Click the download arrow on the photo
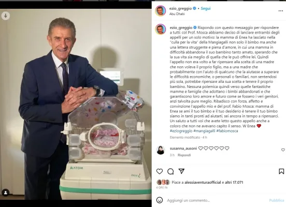Image resolution: width=286 pixels, height=207 pixels. pyautogui.click(x=6, y=16)
